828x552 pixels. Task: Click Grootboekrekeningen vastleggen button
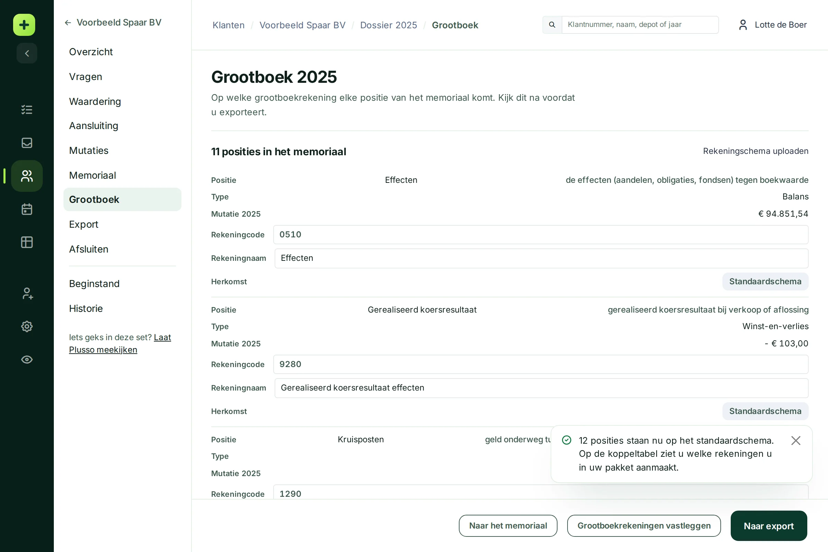tap(644, 525)
